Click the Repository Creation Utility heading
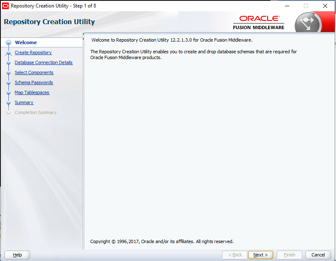The height and width of the screenshot is (261, 336). point(49,22)
